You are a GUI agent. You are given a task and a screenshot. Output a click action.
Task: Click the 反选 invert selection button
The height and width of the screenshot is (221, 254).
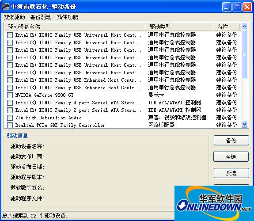click(x=231, y=173)
